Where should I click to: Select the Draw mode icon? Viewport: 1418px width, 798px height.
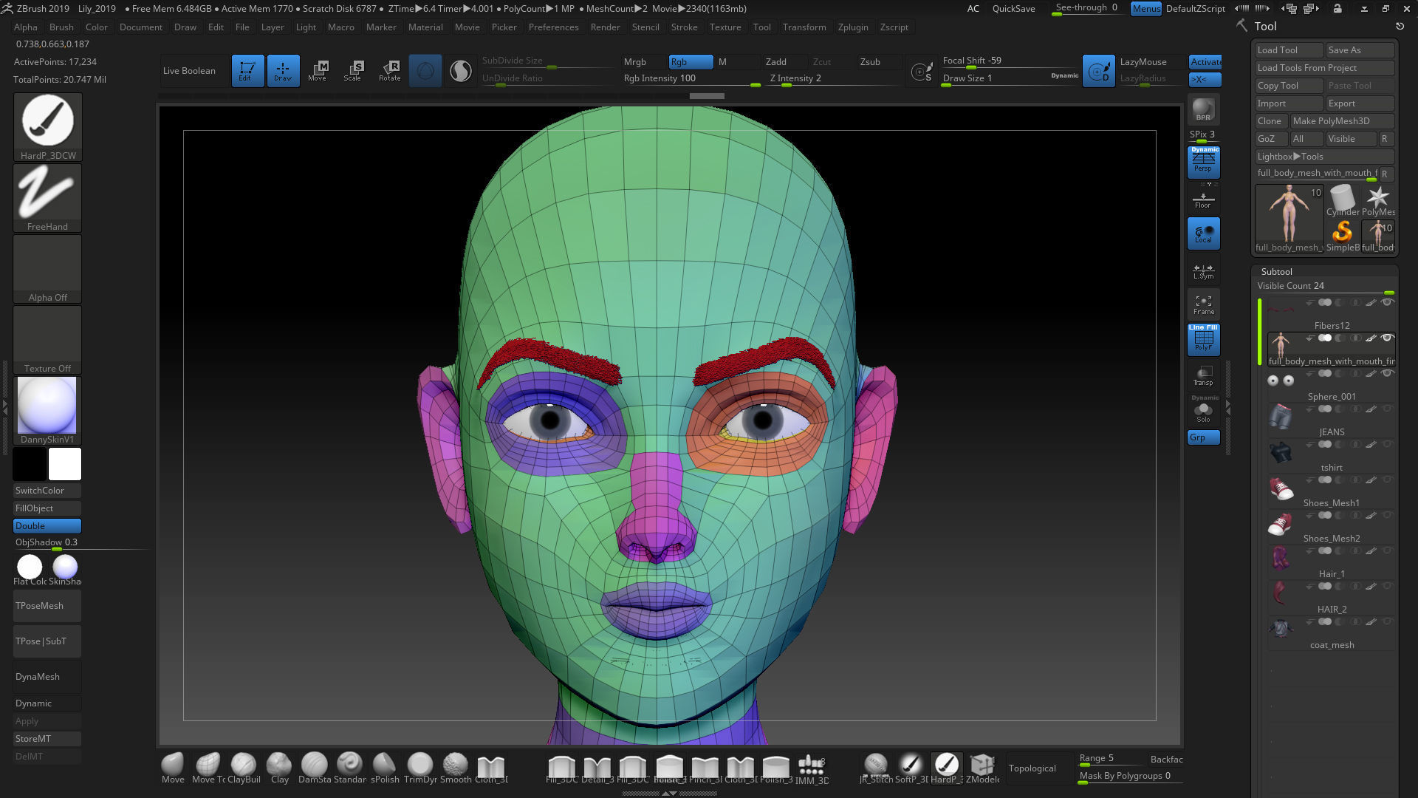coord(283,71)
